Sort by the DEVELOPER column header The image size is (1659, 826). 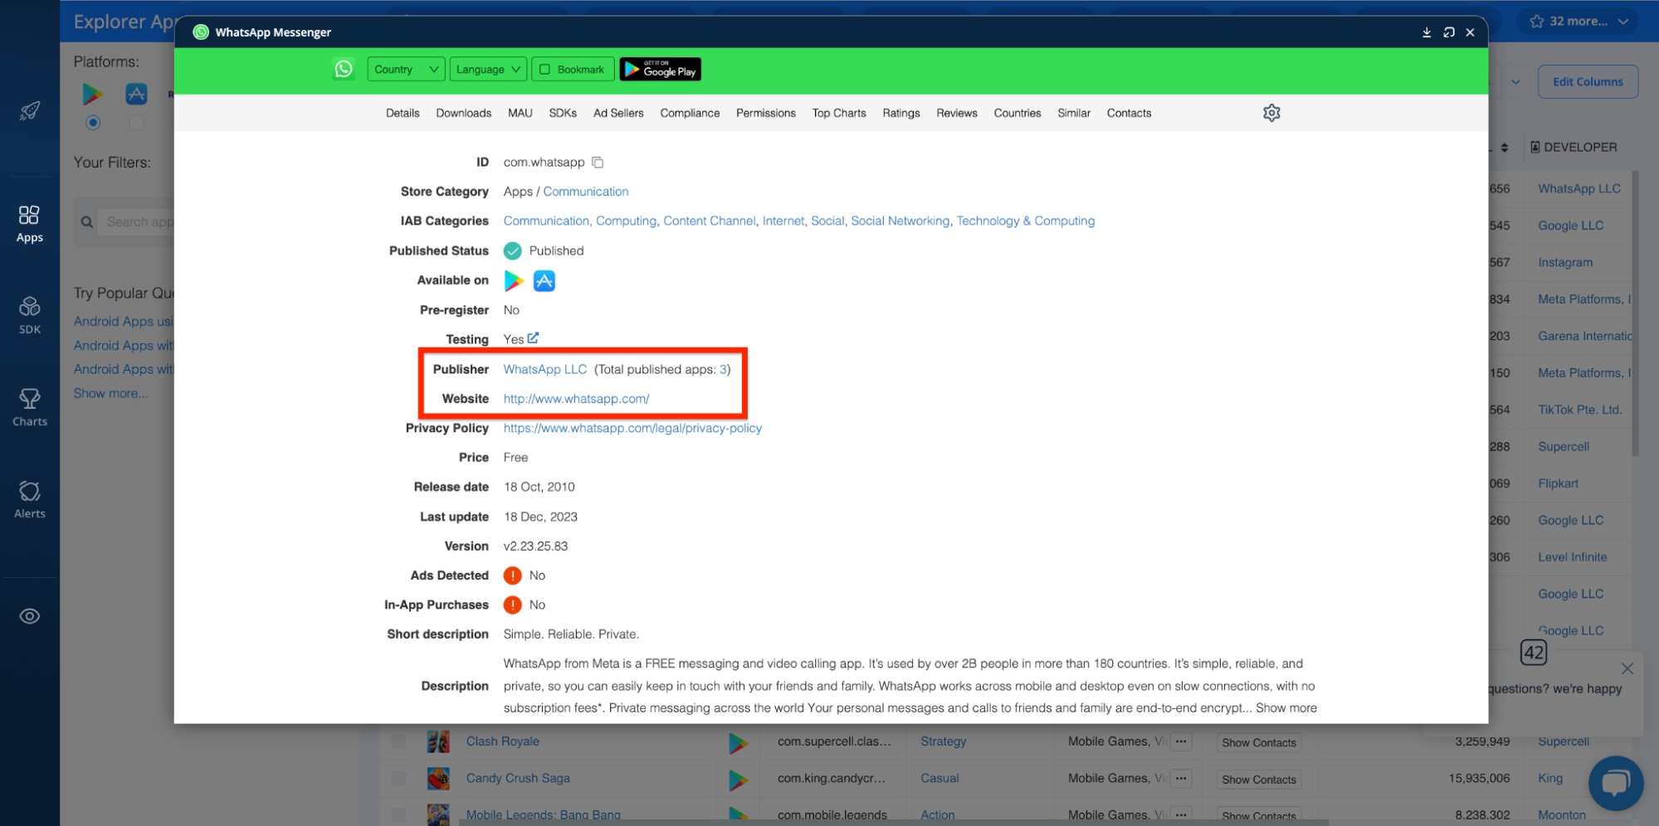(1573, 147)
